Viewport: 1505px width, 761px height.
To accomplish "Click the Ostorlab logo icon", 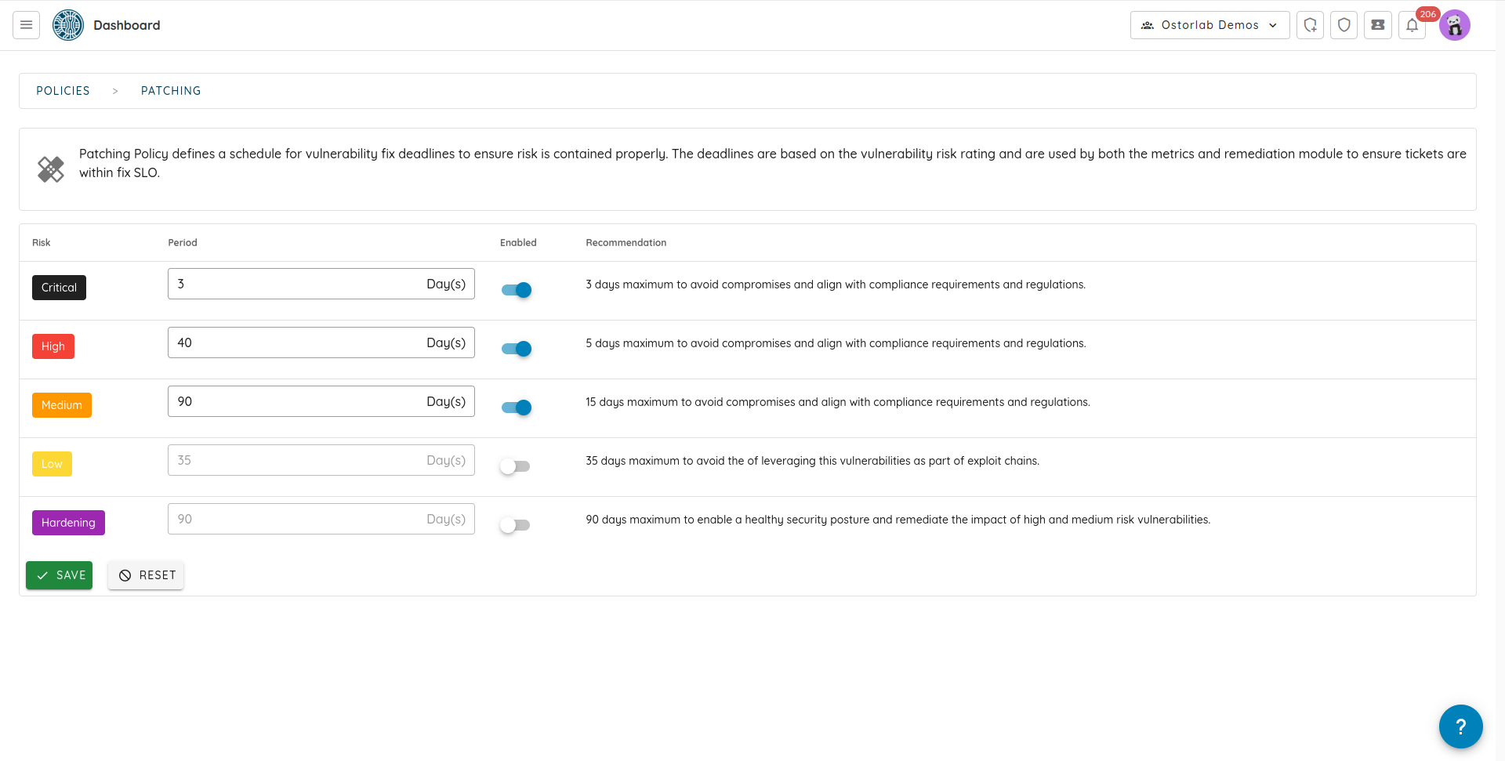I will tap(68, 25).
